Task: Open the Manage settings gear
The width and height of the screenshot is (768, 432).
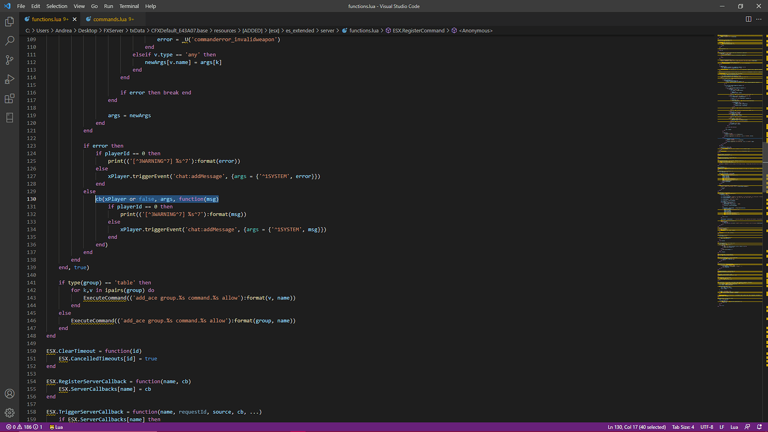Action: pyautogui.click(x=9, y=412)
